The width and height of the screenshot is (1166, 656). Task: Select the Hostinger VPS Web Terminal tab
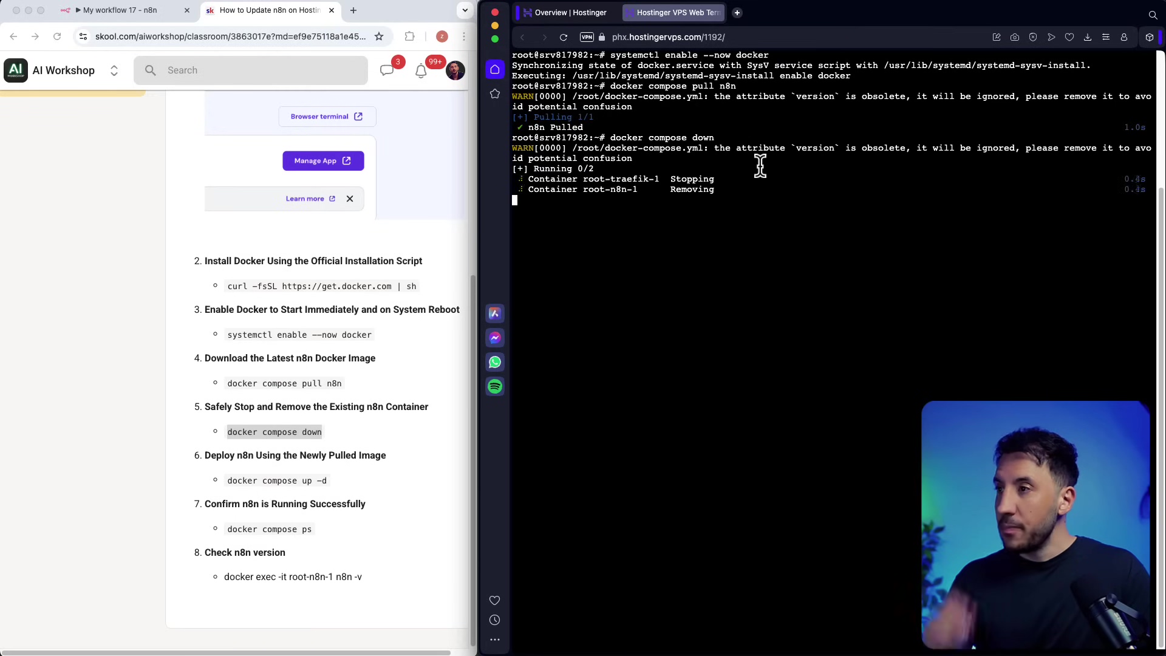(673, 13)
